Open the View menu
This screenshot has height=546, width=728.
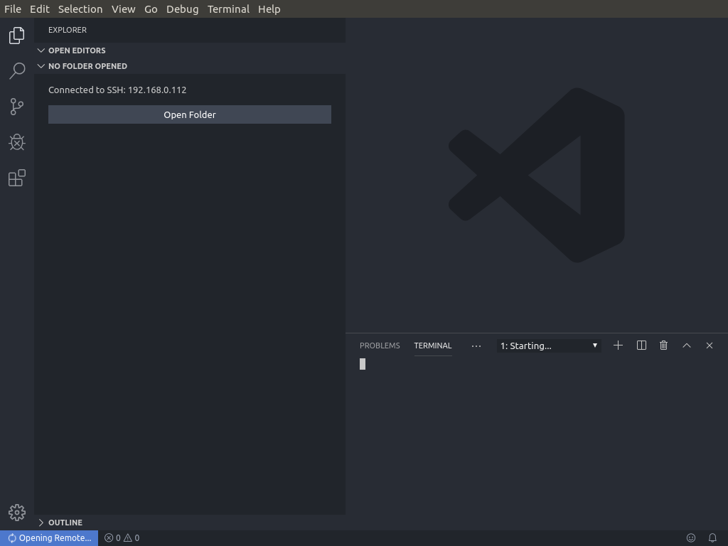123,9
